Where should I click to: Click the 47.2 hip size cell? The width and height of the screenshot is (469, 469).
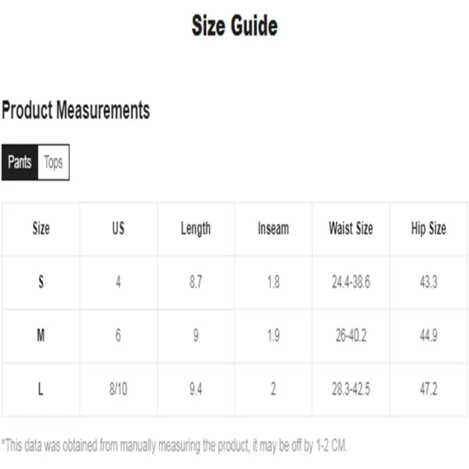pyautogui.click(x=428, y=389)
